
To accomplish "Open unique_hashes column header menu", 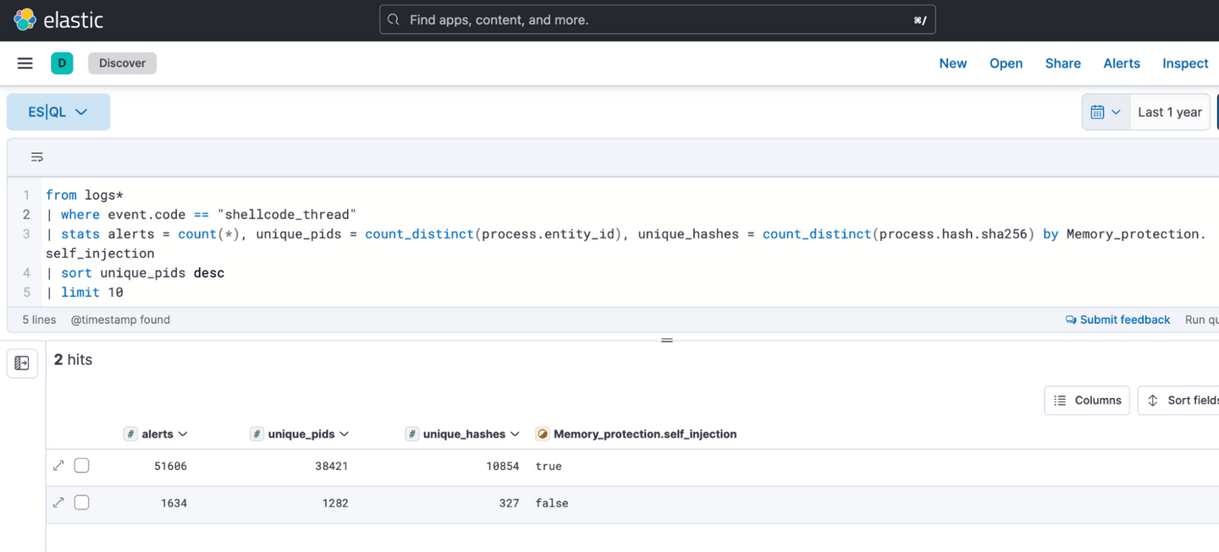I will click(515, 434).
